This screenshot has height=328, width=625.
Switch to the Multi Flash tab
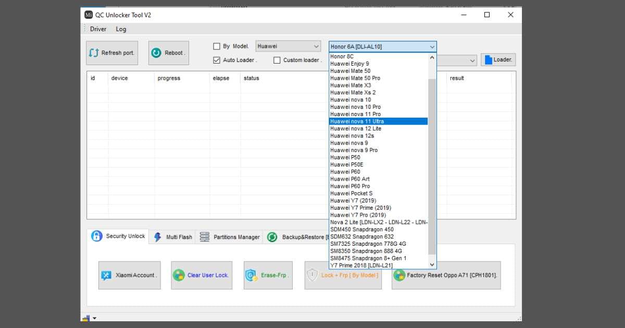coord(173,237)
